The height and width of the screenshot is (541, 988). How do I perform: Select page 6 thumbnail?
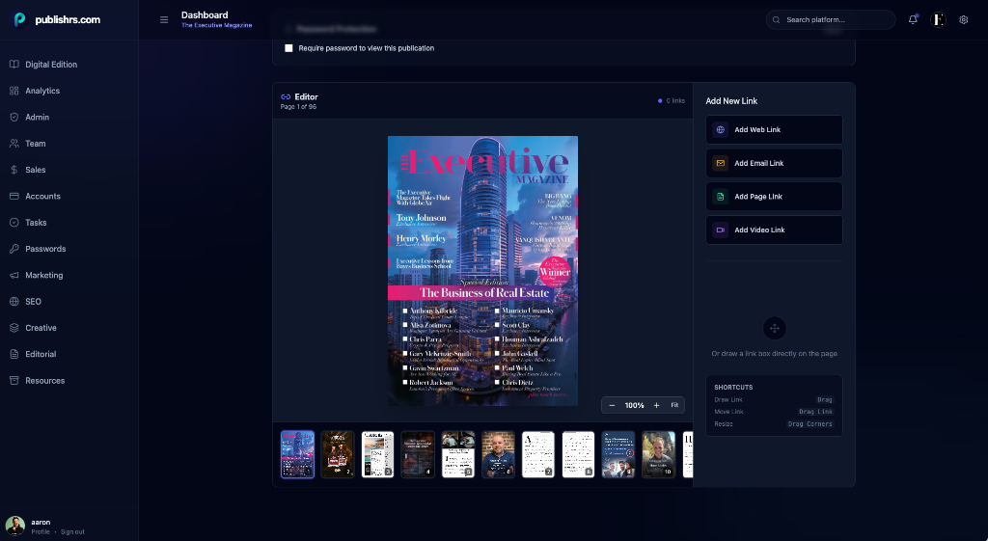(x=499, y=455)
